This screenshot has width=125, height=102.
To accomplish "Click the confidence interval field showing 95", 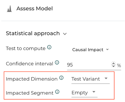I will pos(89,65).
